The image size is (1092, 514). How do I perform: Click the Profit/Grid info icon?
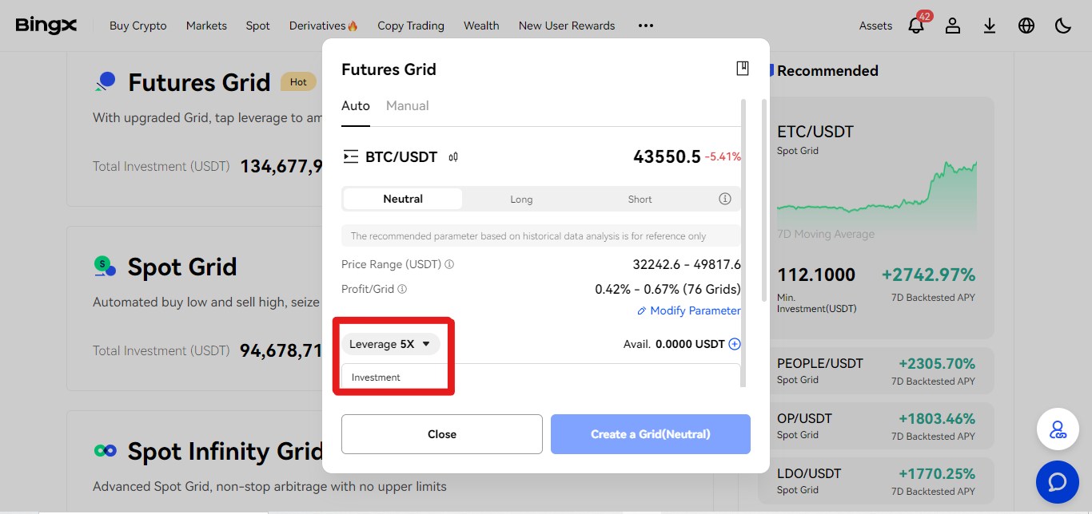pyautogui.click(x=402, y=289)
